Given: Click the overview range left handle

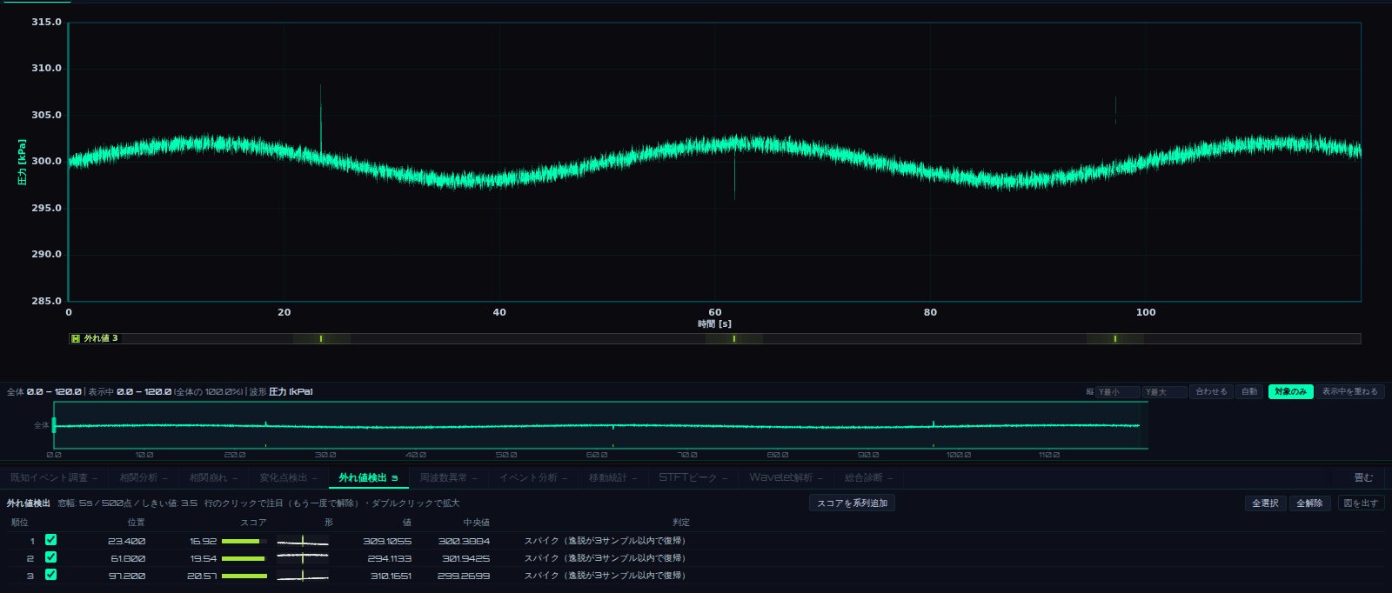Looking at the screenshot, I should tap(54, 425).
